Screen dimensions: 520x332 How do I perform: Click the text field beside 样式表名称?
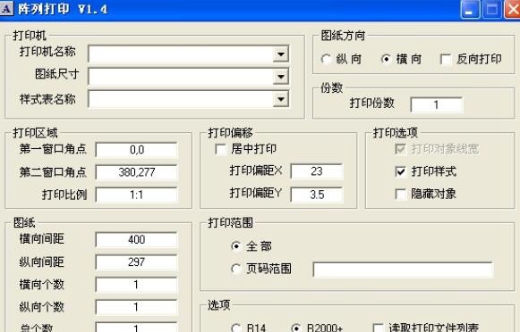pos(181,99)
